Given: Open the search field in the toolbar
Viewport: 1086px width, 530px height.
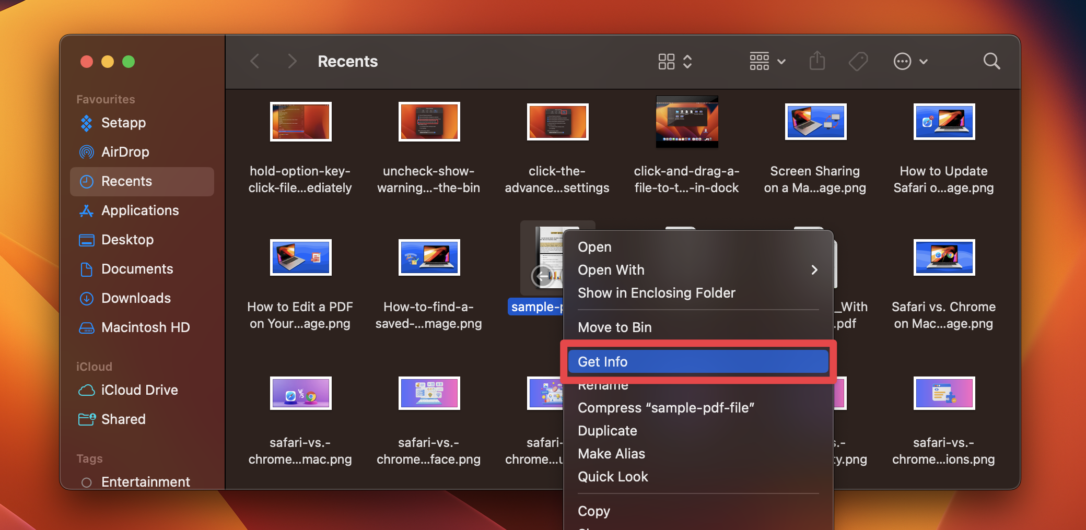Looking at the screenshot, I should (991, 61).
